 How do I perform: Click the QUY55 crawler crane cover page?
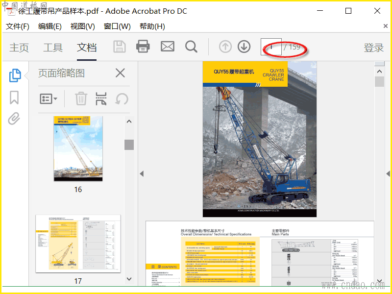[260, 139]
